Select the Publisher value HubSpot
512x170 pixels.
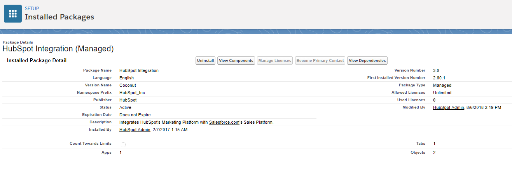tap(128, 100)
